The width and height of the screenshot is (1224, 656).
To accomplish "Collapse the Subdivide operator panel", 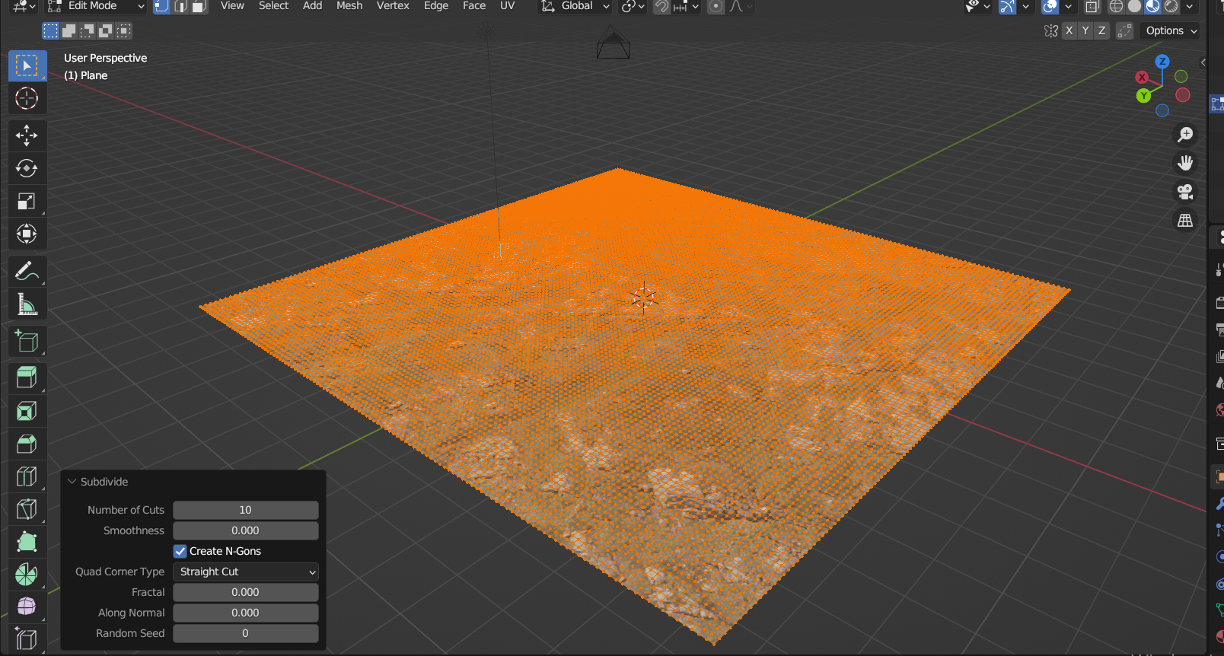I will coord(72,482).
